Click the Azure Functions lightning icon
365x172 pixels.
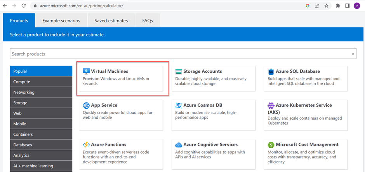click(x=86, y=145)
